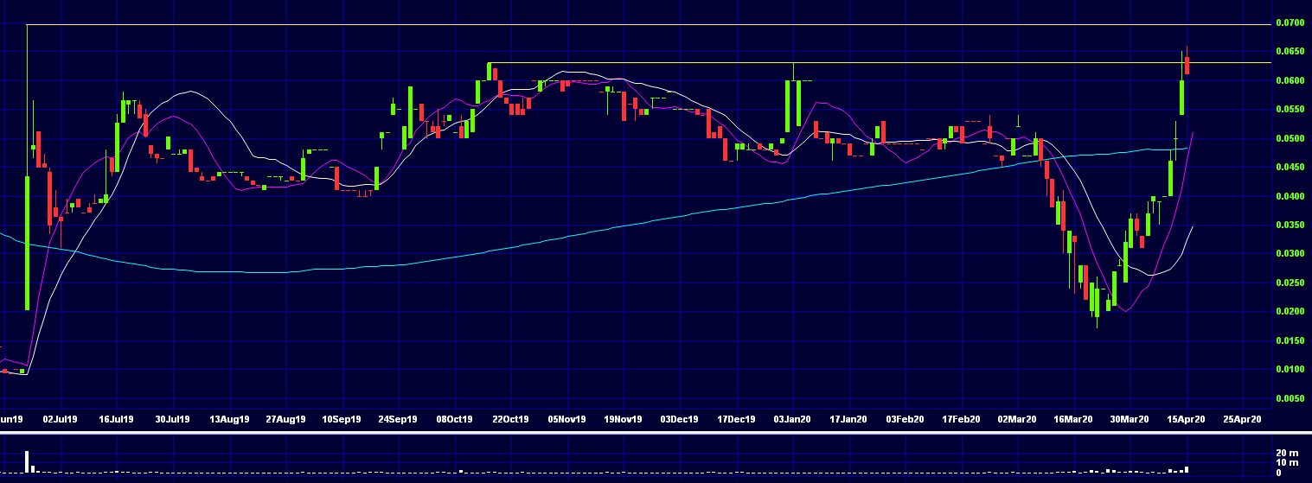
Task: Select the 13Aug19 date label
Action: [231, 419]
